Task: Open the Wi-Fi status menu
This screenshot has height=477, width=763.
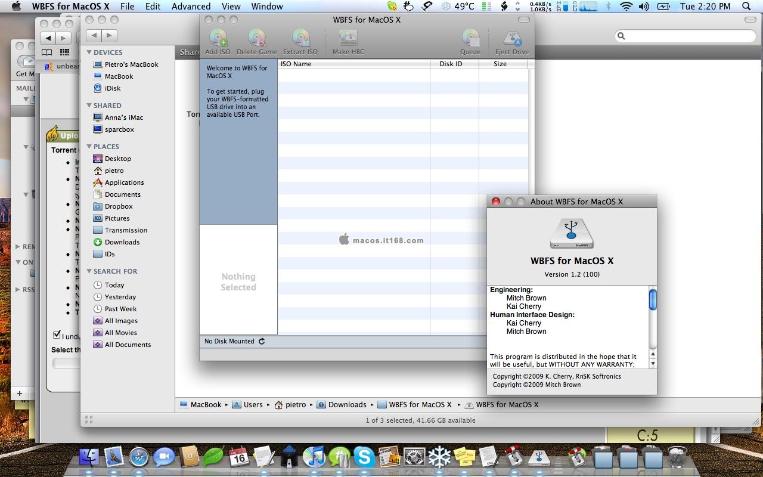Action: coord(626,7)
